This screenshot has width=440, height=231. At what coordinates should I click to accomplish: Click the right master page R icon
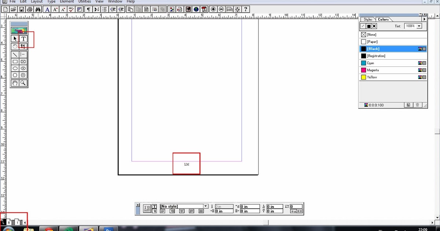[9, 222]
